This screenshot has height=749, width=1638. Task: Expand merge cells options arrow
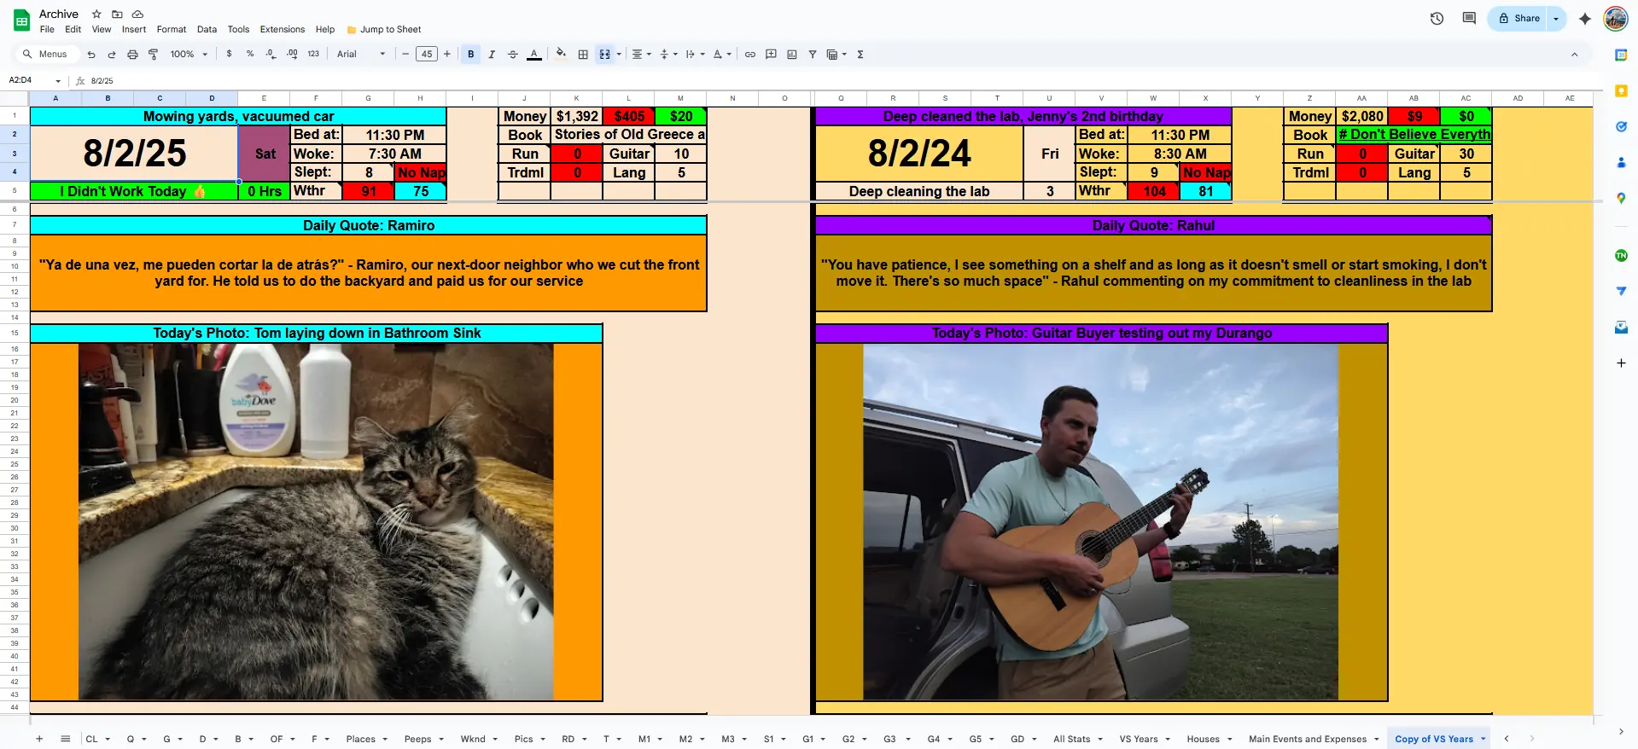[x=619, y=54]
